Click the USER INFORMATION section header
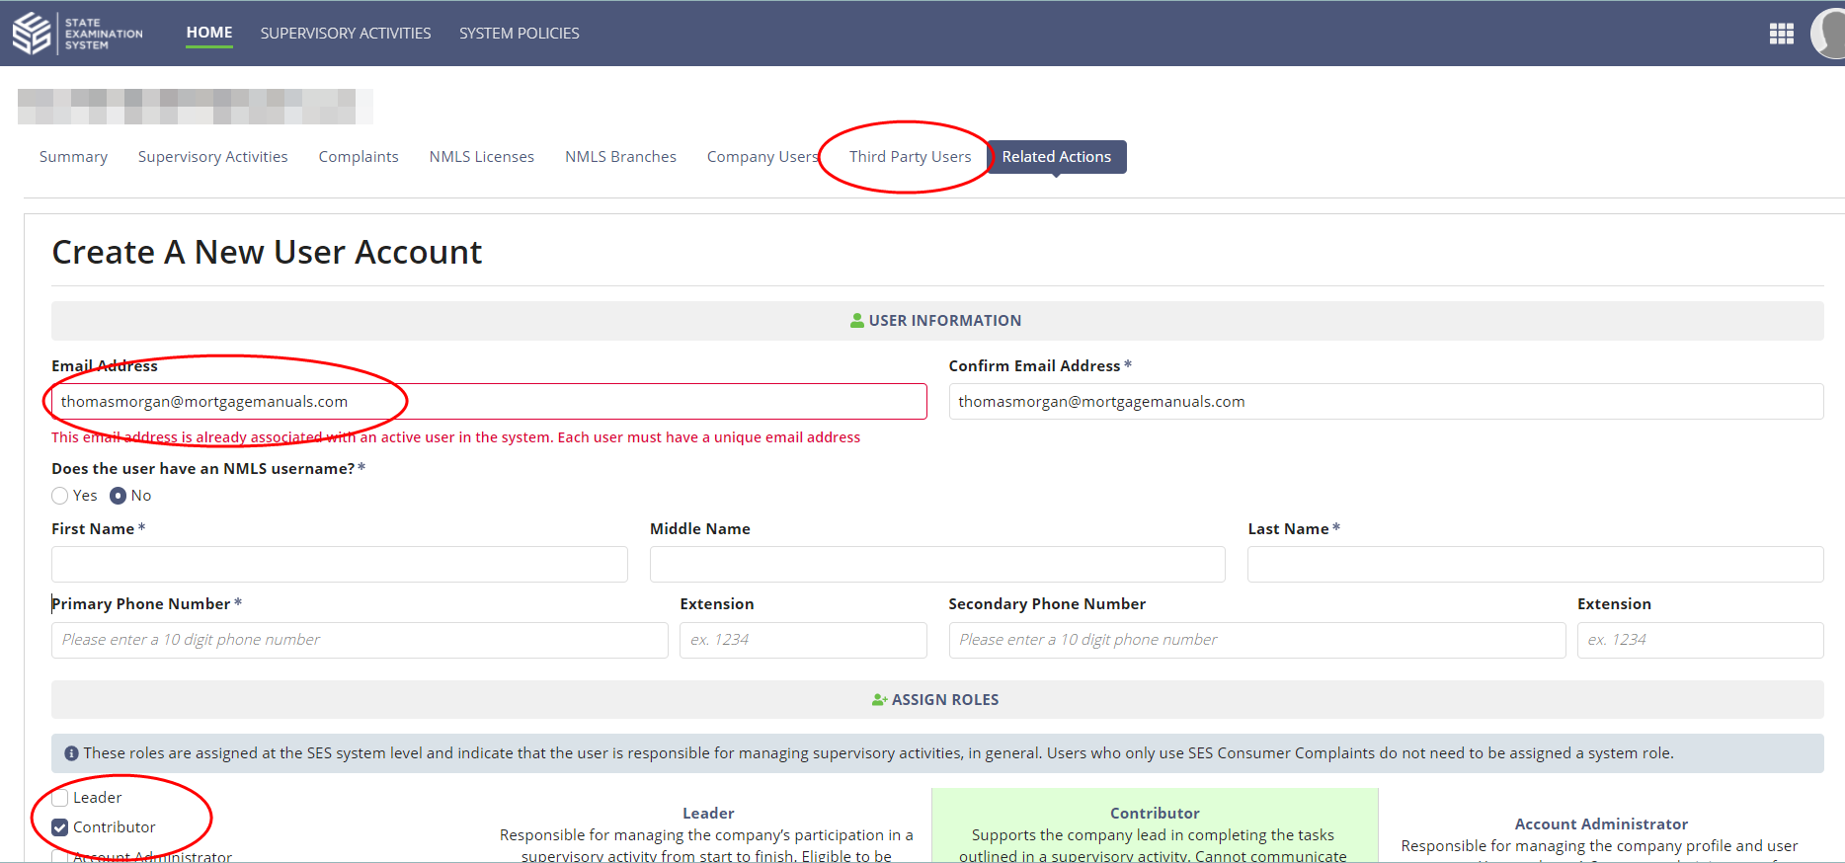 tap(937, 321)
